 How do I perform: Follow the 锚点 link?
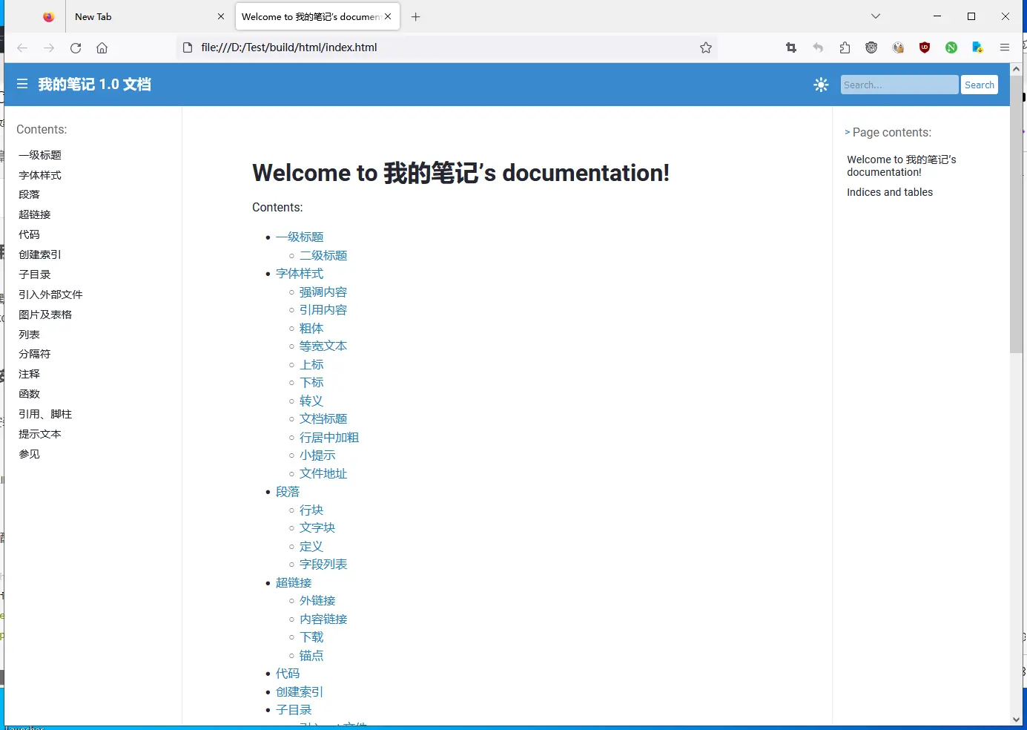click(x=311, y=655)
